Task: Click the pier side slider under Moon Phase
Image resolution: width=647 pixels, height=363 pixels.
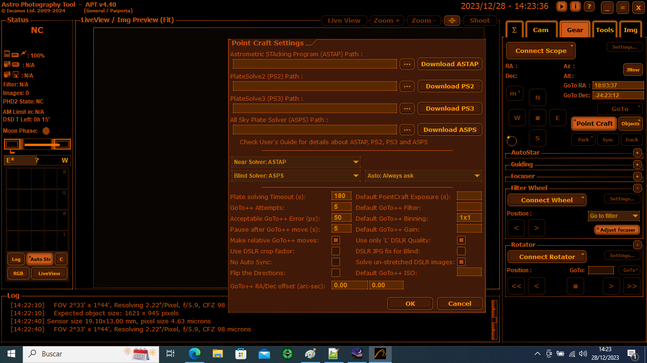Action: click(x=37, y=144)
